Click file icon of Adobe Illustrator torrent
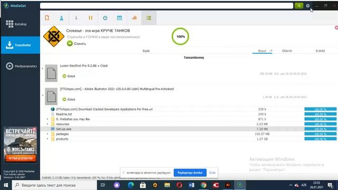The width and height of the screenshot is (338, 190). point(51,96)
